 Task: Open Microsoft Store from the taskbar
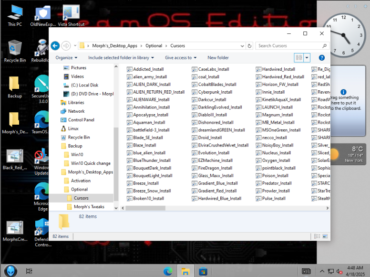pos(203,271)
